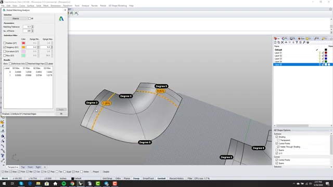Open the Surface menu

click(x=30, y=6)
